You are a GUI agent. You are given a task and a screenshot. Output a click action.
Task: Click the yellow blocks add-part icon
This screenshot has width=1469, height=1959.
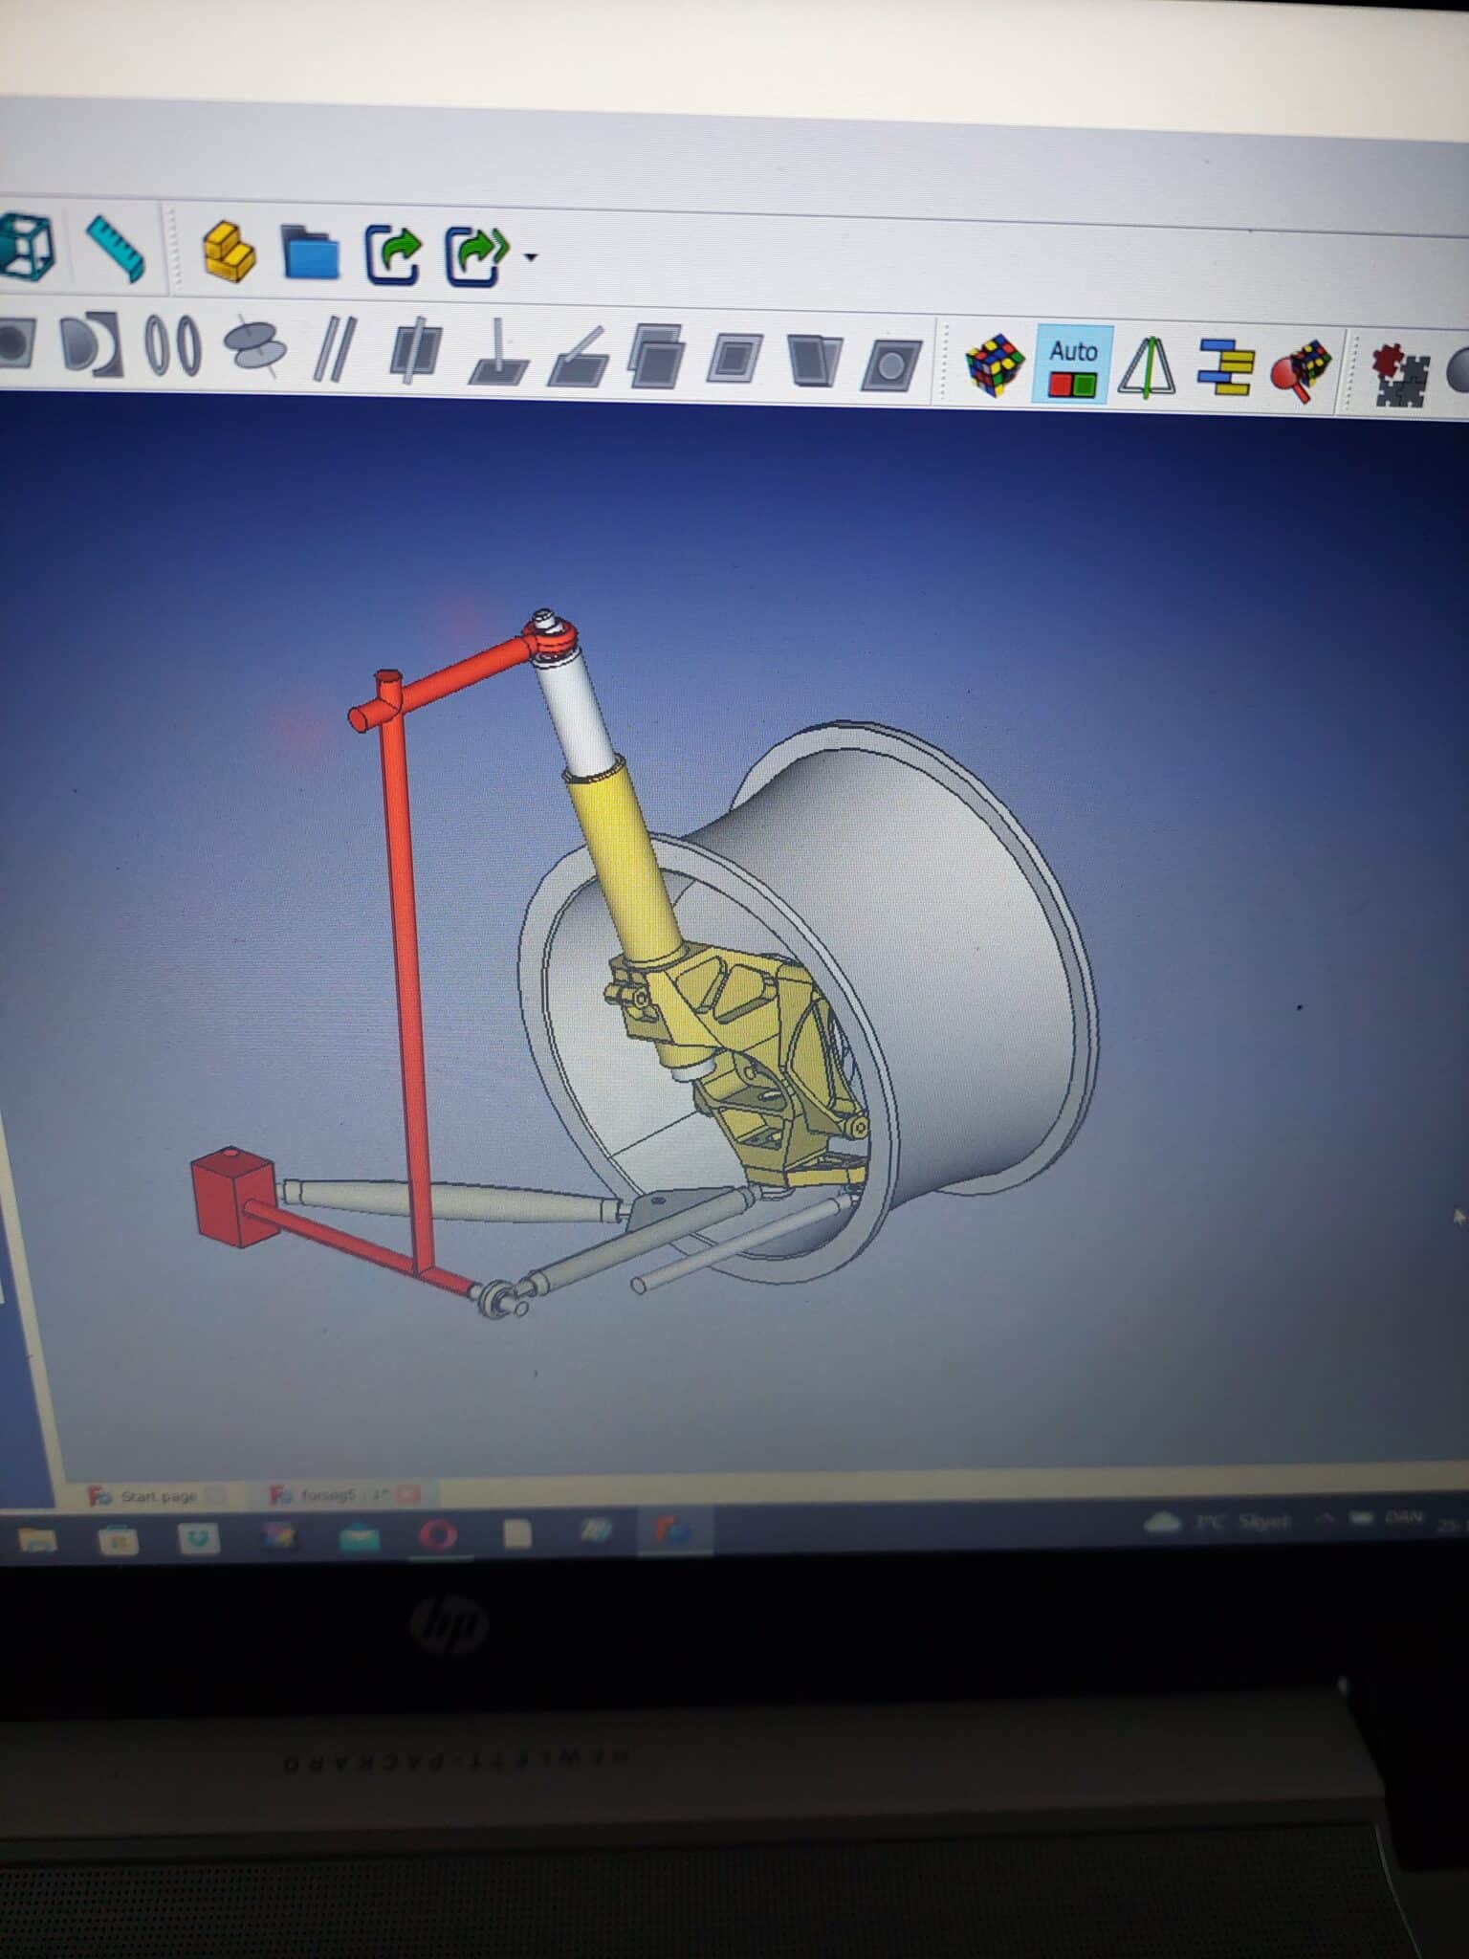229,252
